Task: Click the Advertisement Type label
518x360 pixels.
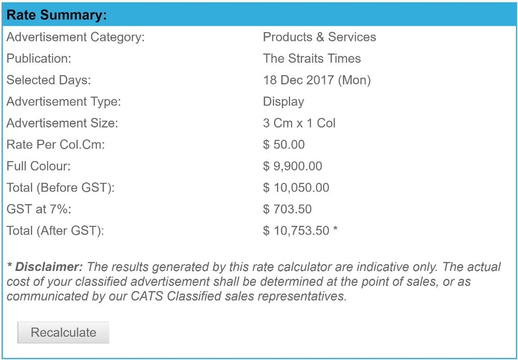Action: pyautogui.click(x=63, y=102)
